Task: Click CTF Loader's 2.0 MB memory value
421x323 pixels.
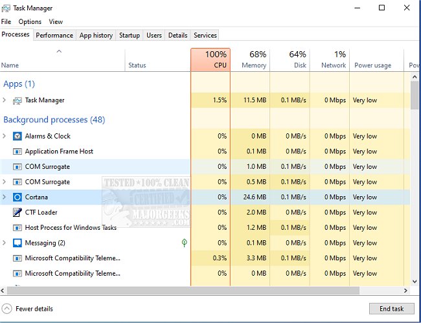Action: tap(256, 212)
